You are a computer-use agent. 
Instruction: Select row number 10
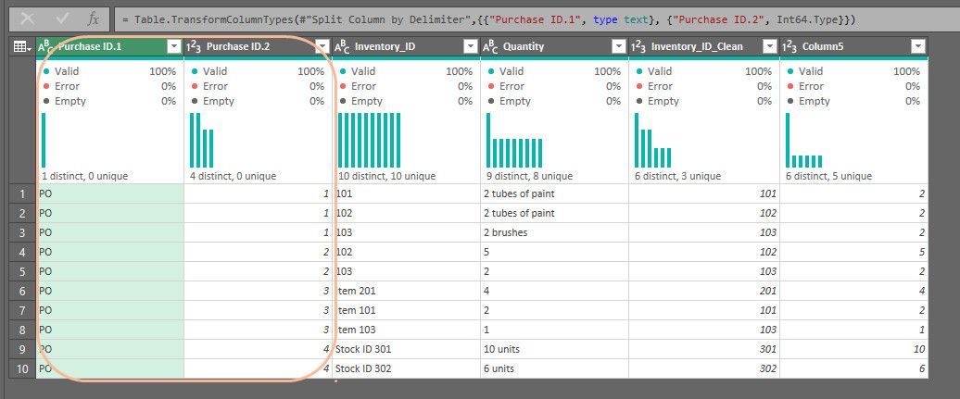point(23,368)
